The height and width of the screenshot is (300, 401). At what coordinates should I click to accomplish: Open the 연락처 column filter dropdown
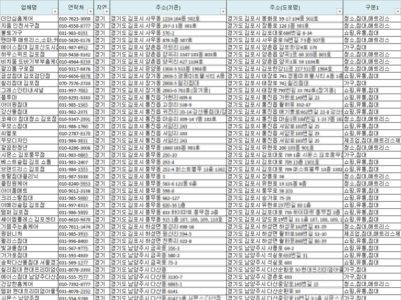[x=90, y=11]
